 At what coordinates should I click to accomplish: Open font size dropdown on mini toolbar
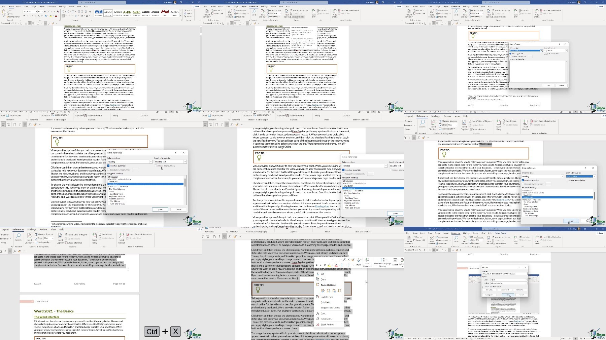tap(341, 260)
